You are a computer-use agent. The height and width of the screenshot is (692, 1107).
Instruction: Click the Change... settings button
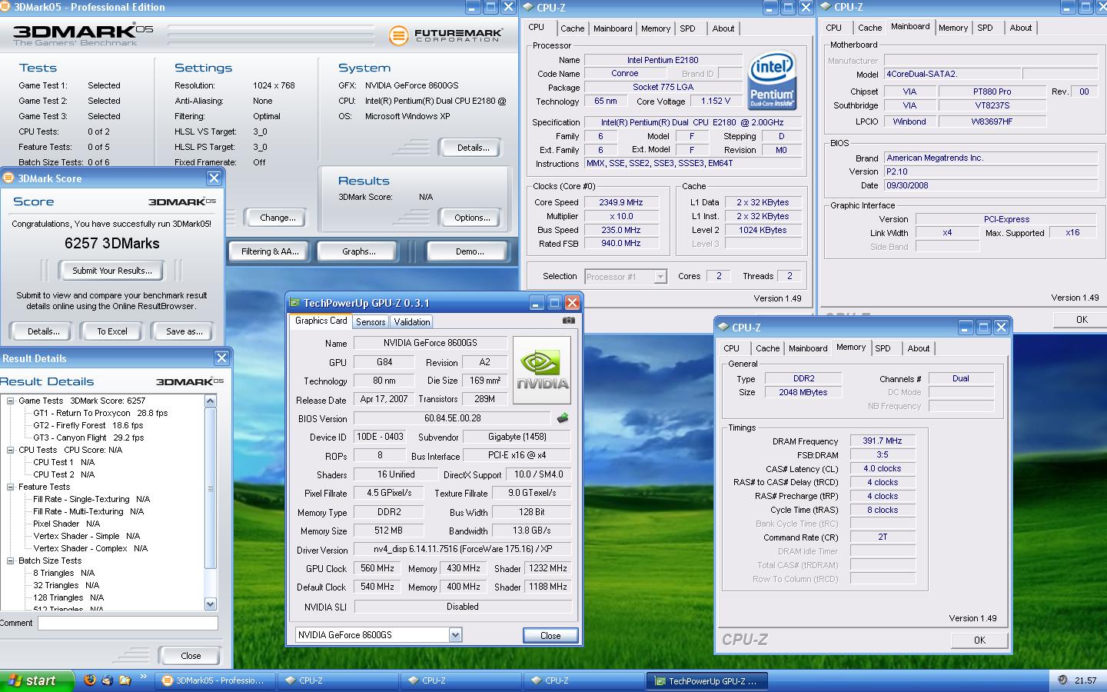coord(278,218)
